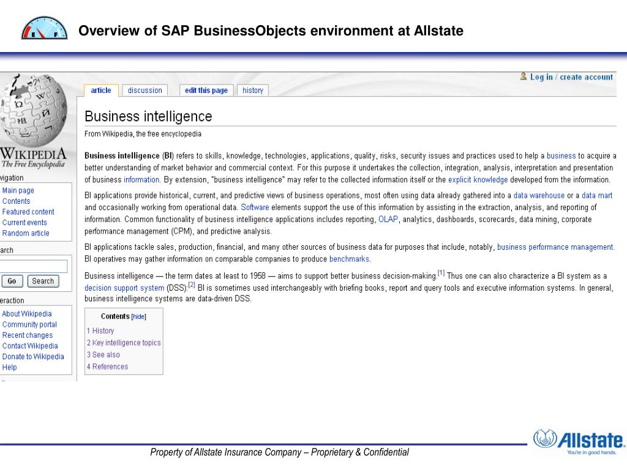The width and height of the screenshot is (627, 470).
Task: Open the article tab
Action: pos(101,91)
